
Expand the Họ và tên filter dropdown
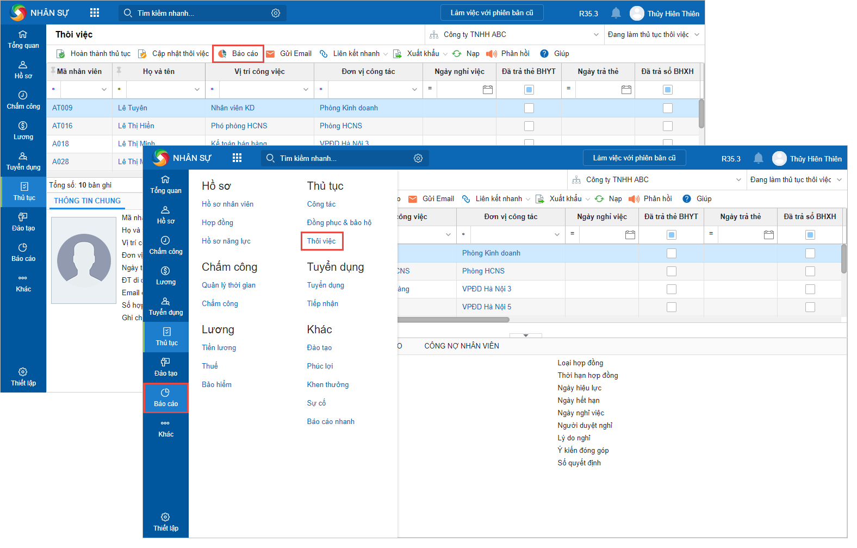click(197, 90)
